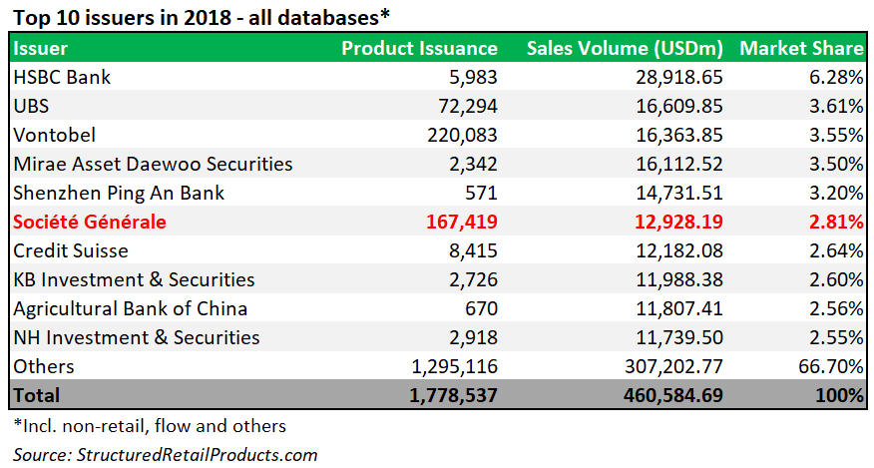
Task: Click Vontobel sales volume 16,363.85
Action: [678, 135]
